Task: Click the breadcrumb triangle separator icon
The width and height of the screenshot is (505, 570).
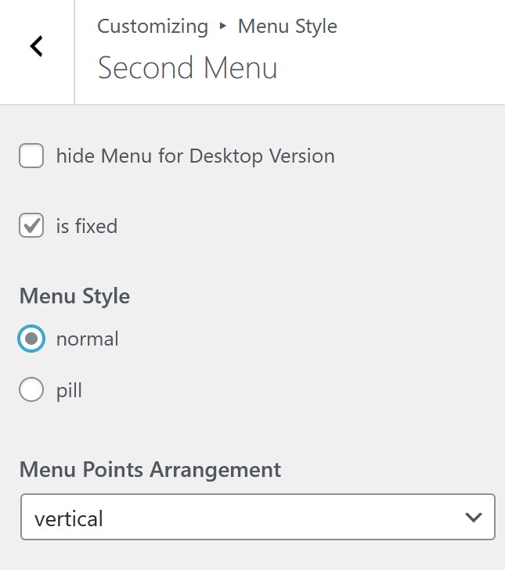Action: pyautogui.click(x=223, y=27)
